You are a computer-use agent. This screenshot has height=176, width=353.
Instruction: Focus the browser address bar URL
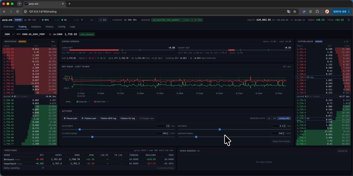click(43, 11)
